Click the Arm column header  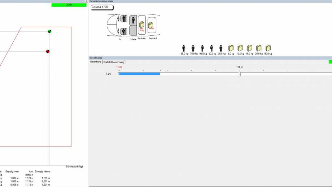pyautogui.click(x=31, y=171)
